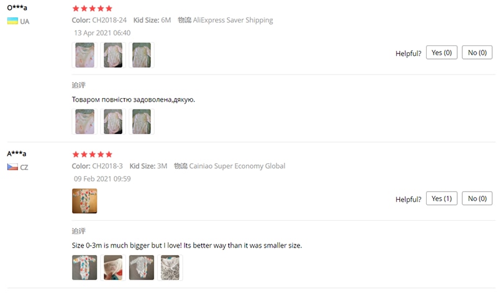Open third photo thumbnail in UA review top row
This screenshot has height=296, width=497.
pos(142,55)
